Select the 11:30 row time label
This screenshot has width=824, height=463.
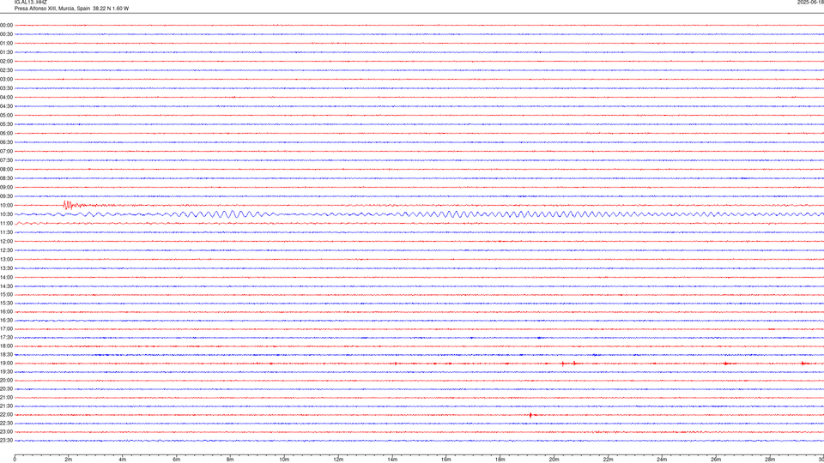tap(6, 232)
